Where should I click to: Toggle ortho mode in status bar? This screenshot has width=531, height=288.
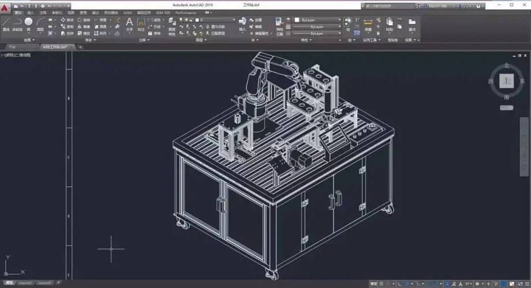point(401,283)
